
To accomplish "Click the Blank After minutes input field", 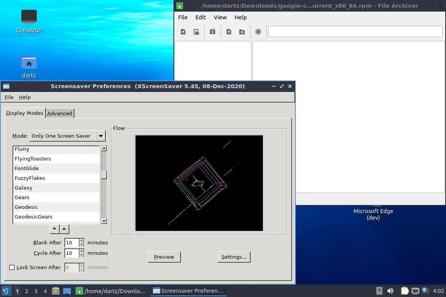I will tap(72, 243).
